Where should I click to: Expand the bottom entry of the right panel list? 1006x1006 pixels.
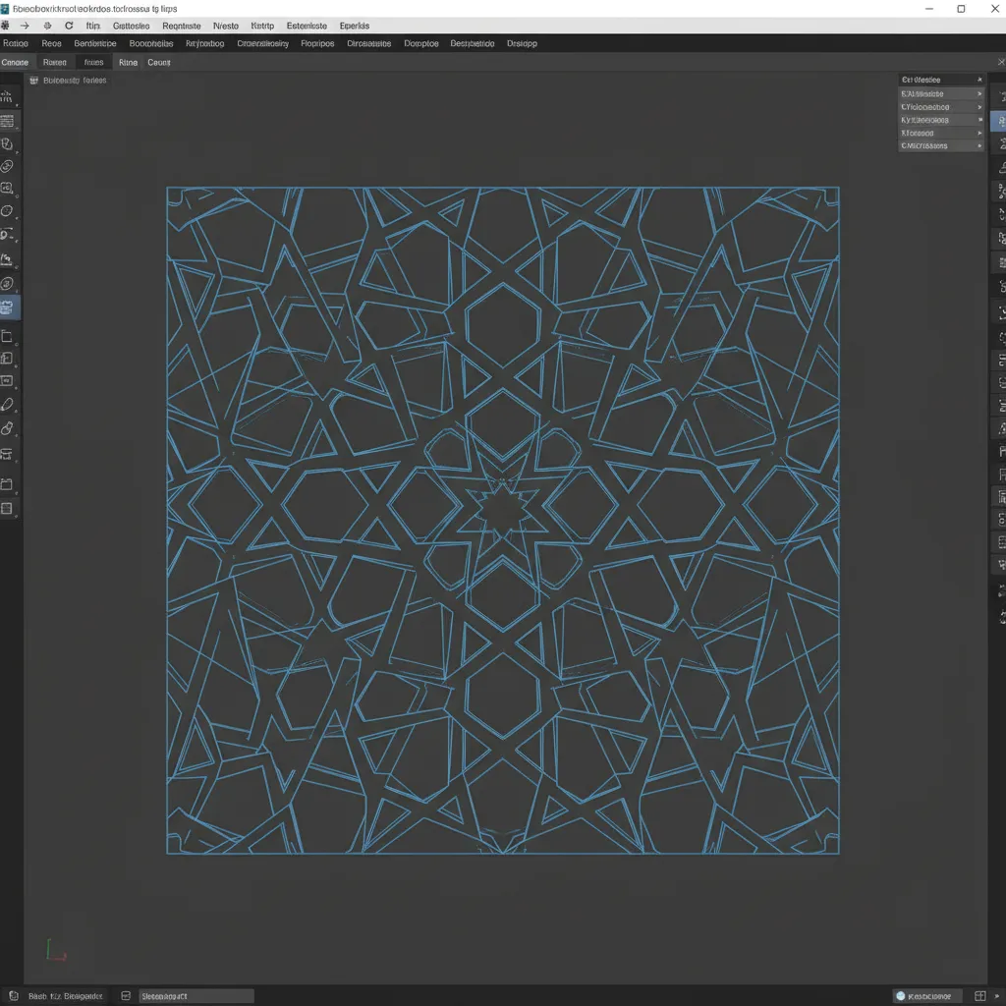pos(938,145)
